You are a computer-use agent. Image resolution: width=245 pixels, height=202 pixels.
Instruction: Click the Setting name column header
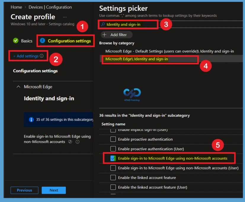[113, 124]
